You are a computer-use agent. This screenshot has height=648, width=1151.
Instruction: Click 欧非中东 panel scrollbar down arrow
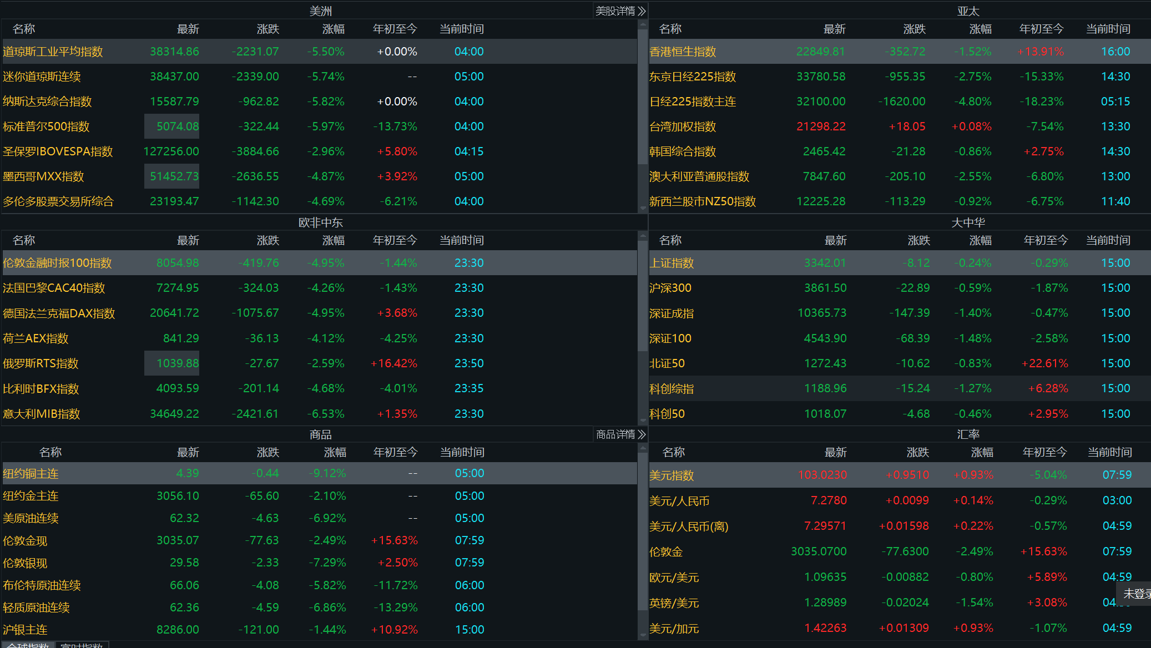point(643,421)
